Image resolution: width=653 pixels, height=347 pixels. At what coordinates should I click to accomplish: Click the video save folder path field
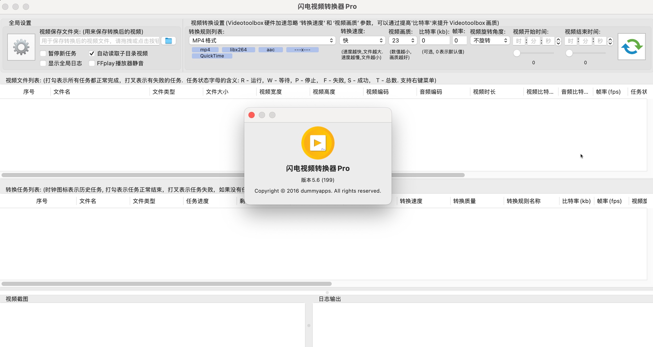100,41
